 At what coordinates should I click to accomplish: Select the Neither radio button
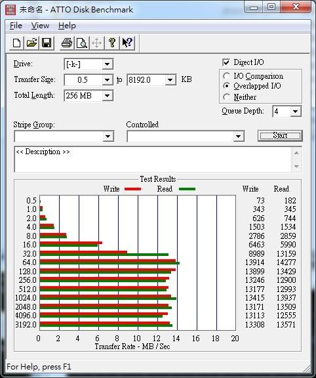[226, 97]
